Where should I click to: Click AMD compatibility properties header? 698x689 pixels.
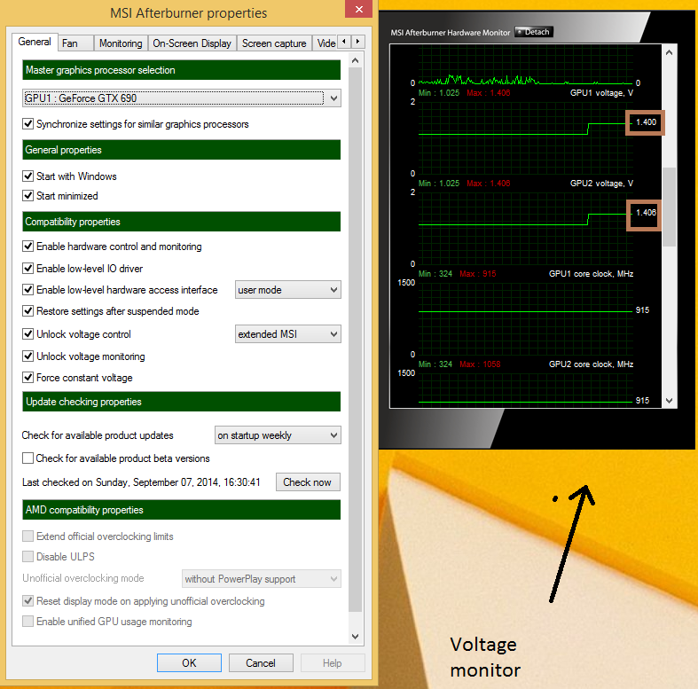tap(182, 510)
